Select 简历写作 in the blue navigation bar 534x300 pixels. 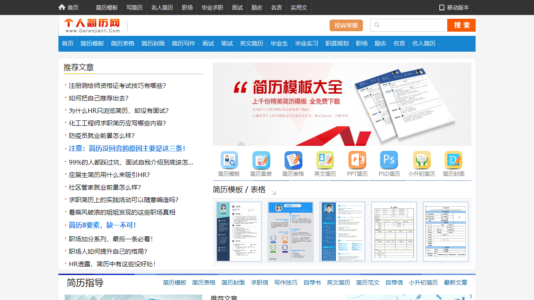click(184, 43)
